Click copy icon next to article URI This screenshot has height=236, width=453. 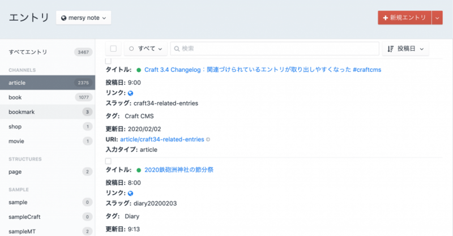tap(208, 139)
